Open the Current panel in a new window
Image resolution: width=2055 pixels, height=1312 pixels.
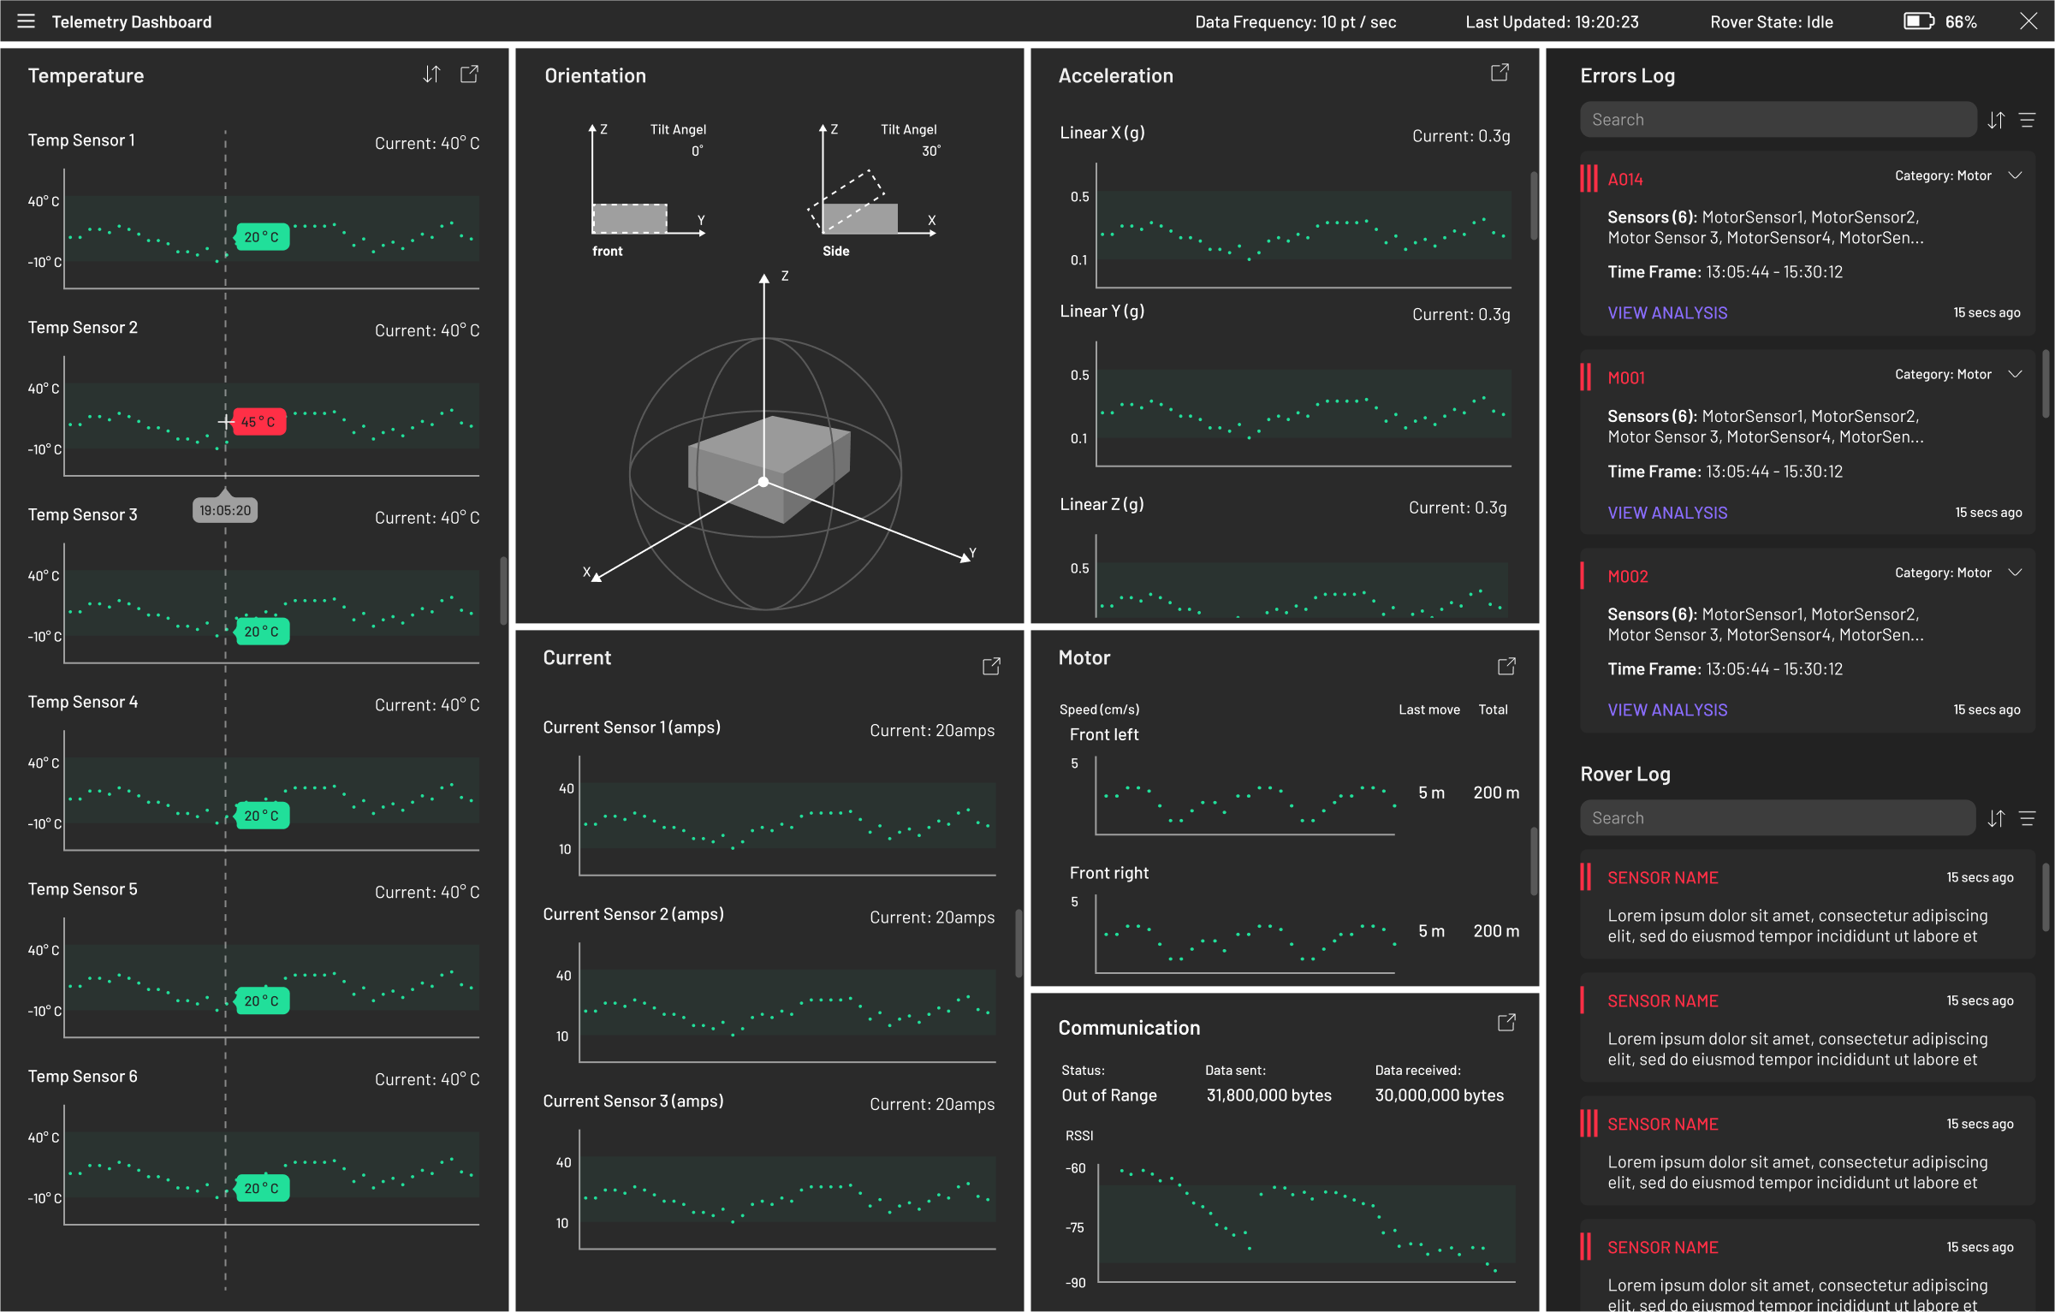(x=991, y=666)
